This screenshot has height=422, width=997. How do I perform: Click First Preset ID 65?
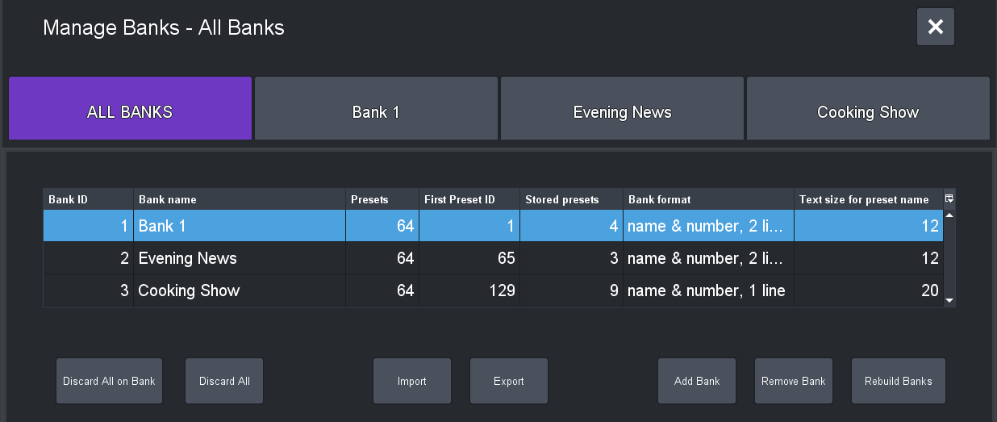pos(469,258)
